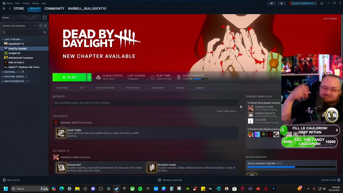Image resolution: width=343 pixels, height=193 pixels.
Task: Open the announcements megaphone icon
Action: point(271,3)
